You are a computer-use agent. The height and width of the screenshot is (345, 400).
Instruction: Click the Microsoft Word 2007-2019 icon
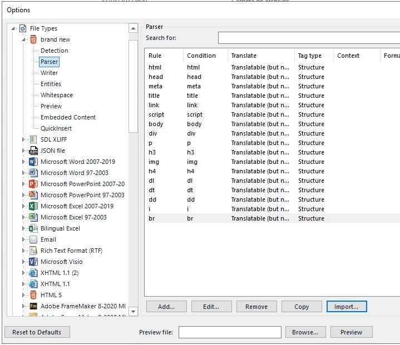click(33, 162)
